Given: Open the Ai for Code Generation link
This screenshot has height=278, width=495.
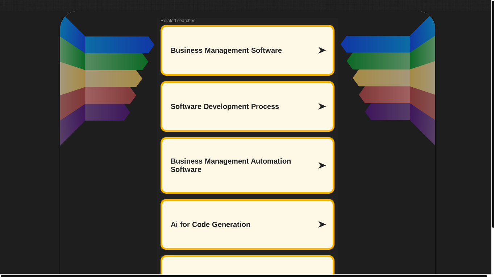Looking at the screenshot, I should tap(247, 224).
